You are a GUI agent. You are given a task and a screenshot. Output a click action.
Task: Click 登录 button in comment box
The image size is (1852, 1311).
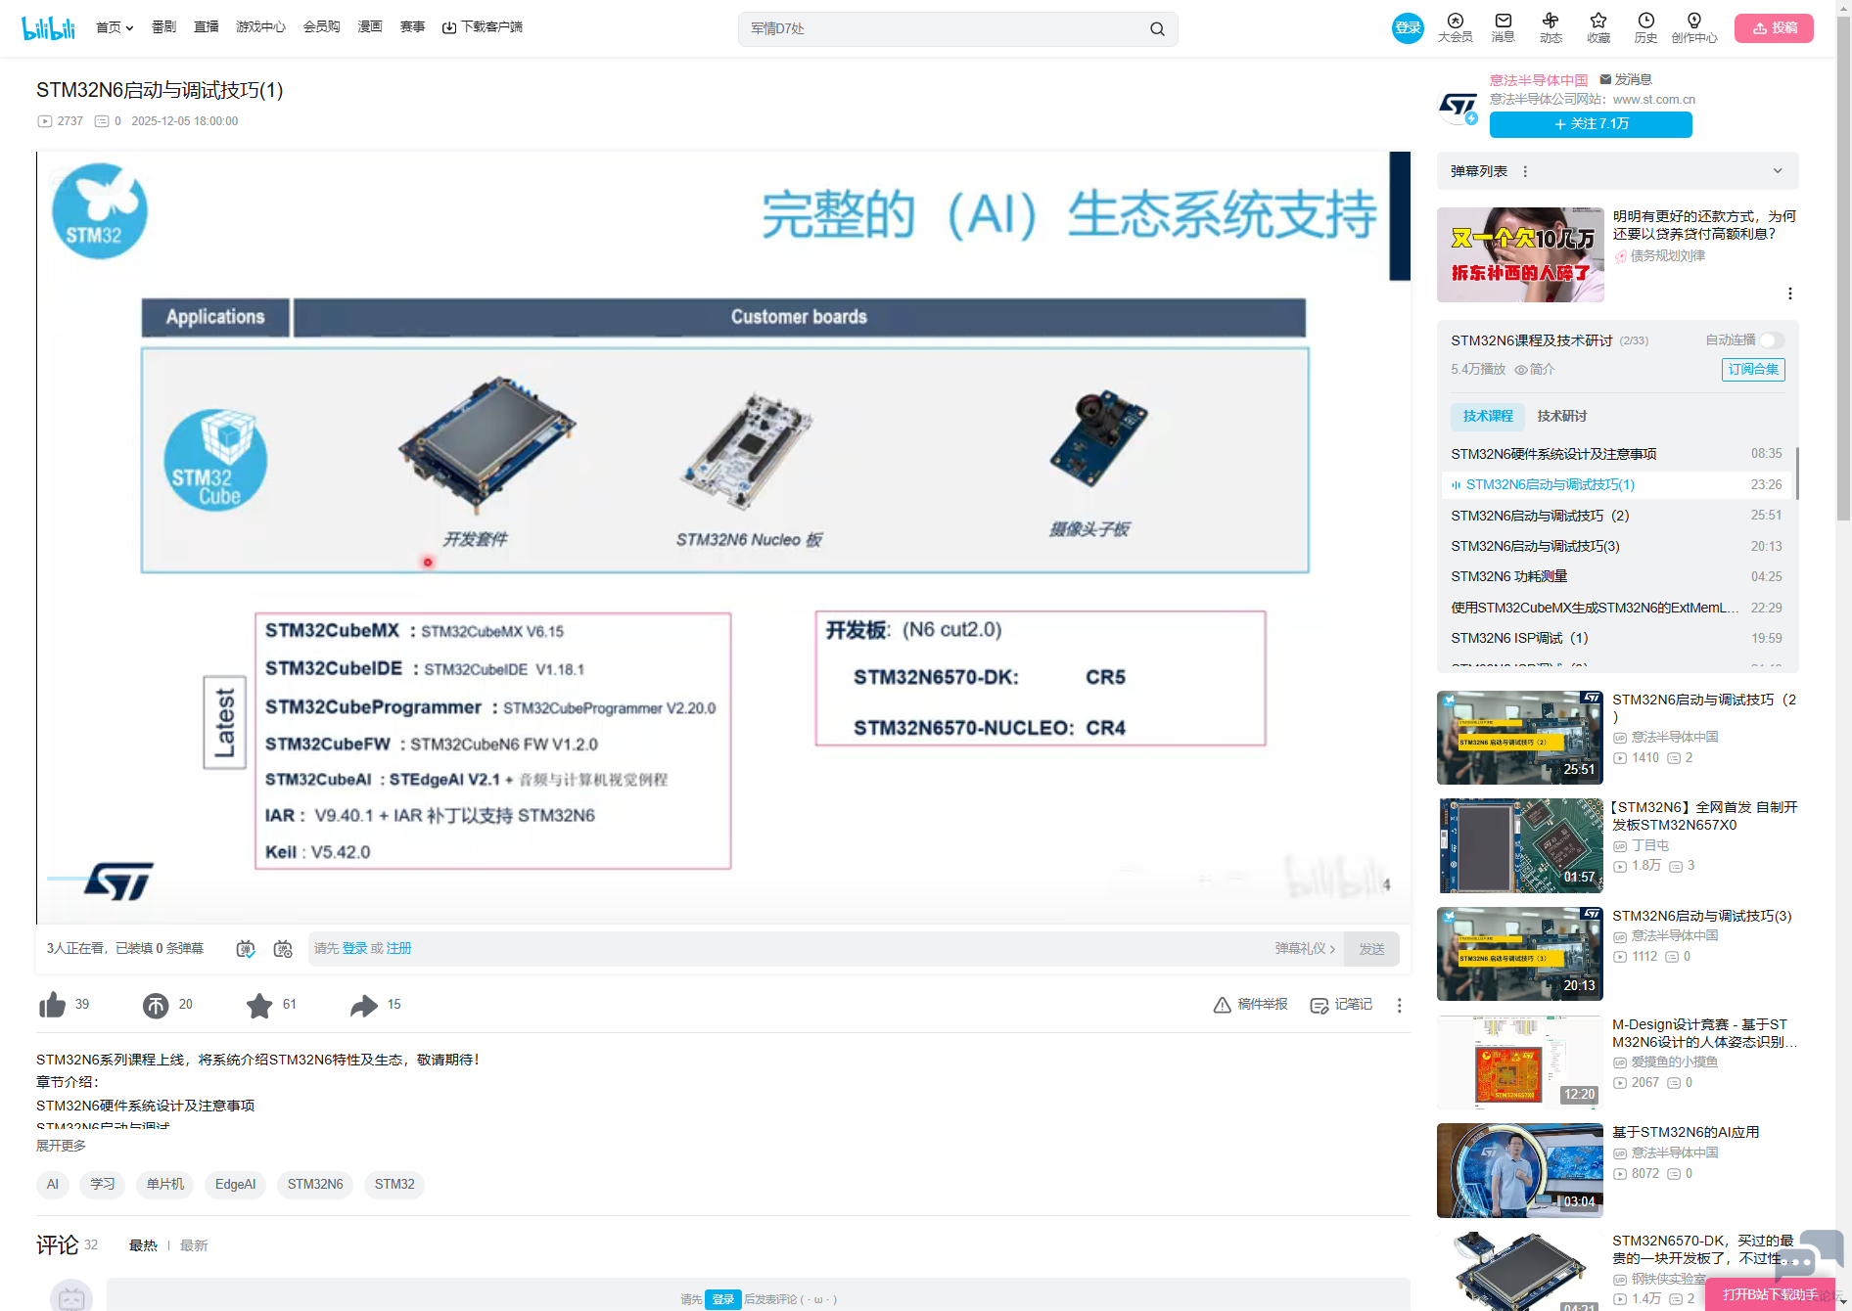coord(723,1299)
